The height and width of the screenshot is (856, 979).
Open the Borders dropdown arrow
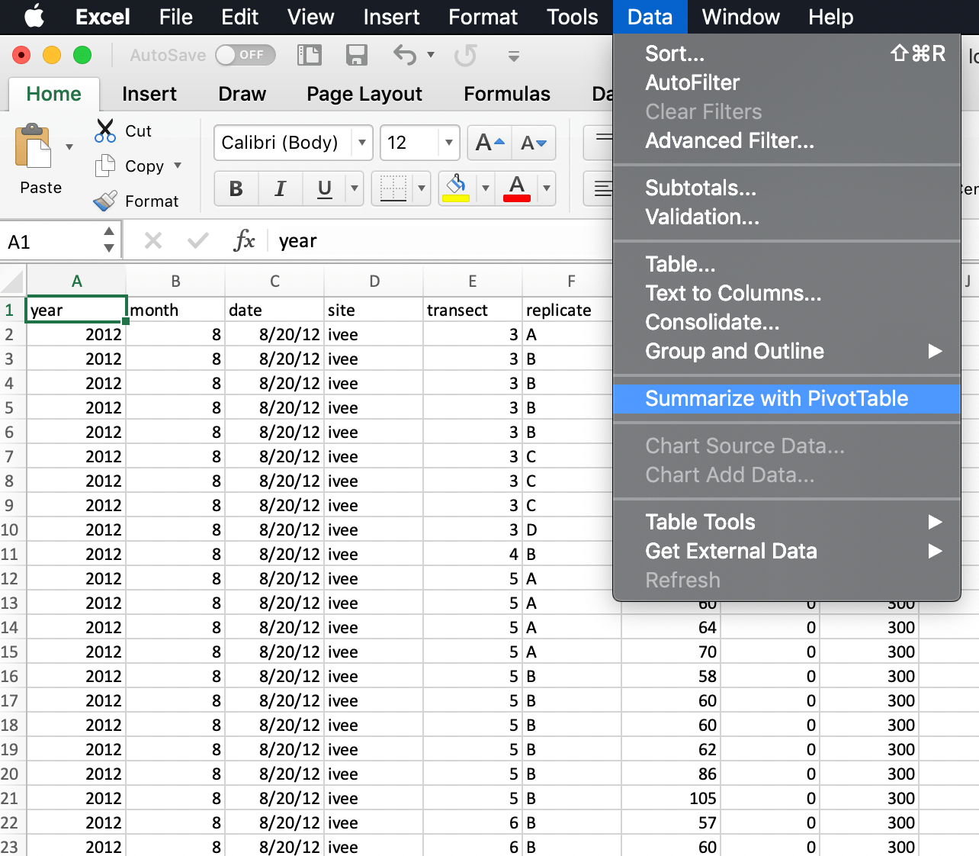pos(422,188)
